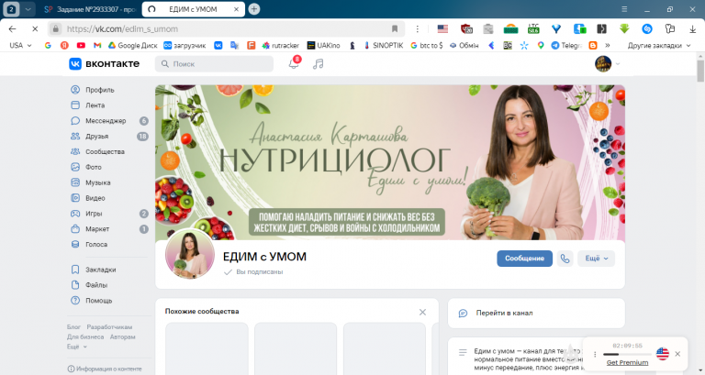The height and width of the screenshot is (375, 705).
Task: Close the Похожие сообщества block
Action: pos(422,312)
